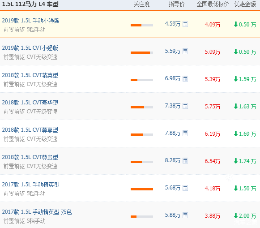Open calculator icon beside 4.59万 price

[x=185, y=24]
